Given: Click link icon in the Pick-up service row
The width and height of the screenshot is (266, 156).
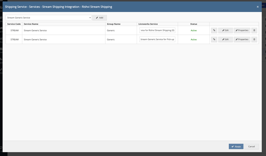Looking at the screenshot, I should [214, 39].
